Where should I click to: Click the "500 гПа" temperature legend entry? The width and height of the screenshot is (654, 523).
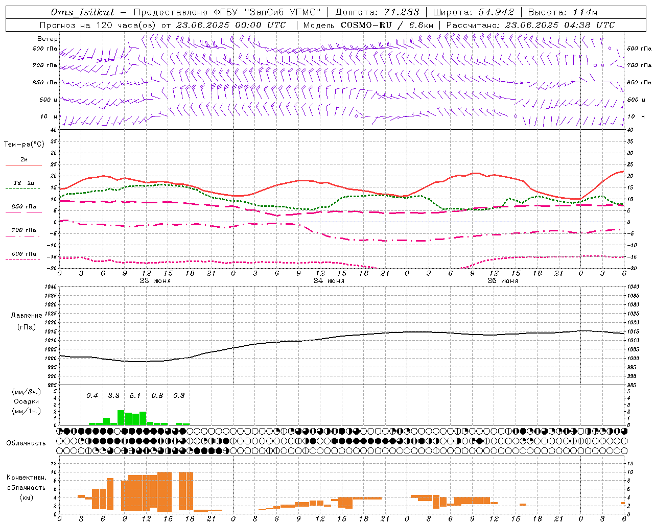24,254
